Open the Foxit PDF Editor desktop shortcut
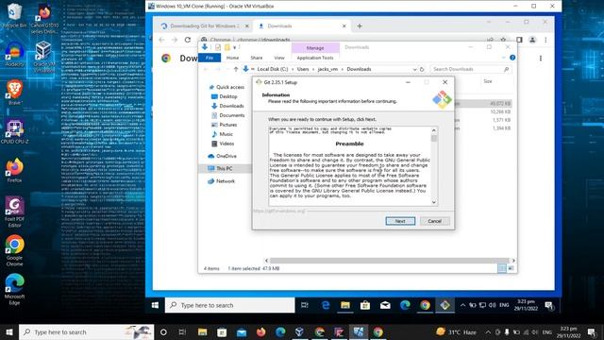Viewport: 604px width, 340px height. point(15,212)
